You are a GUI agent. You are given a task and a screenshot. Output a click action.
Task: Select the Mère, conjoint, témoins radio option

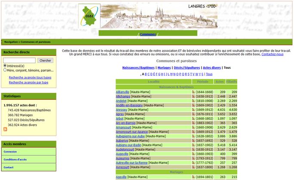tap(5, 70)
